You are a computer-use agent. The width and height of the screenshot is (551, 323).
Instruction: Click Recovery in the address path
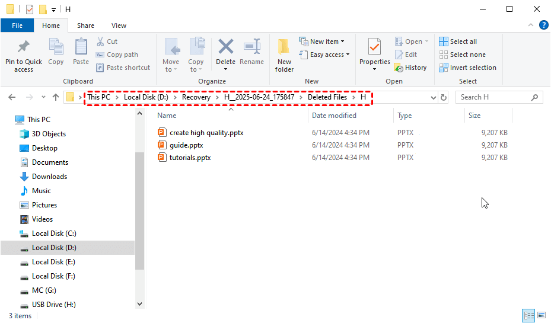196,97
